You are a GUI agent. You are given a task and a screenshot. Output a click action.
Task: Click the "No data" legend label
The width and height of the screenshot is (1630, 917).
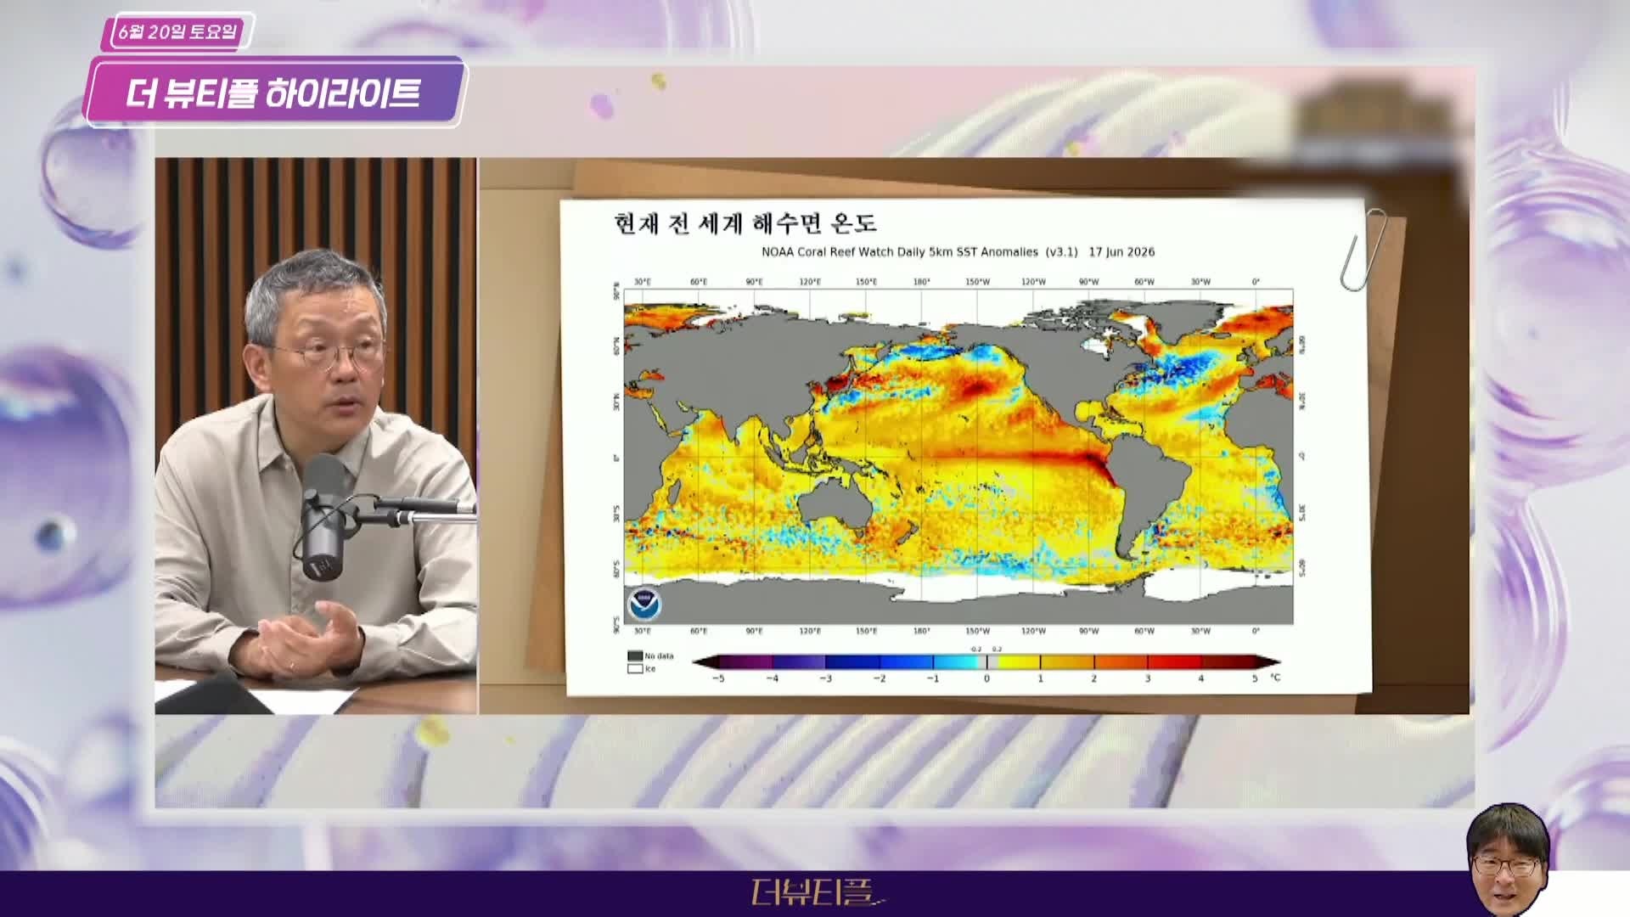pos(659,656)
